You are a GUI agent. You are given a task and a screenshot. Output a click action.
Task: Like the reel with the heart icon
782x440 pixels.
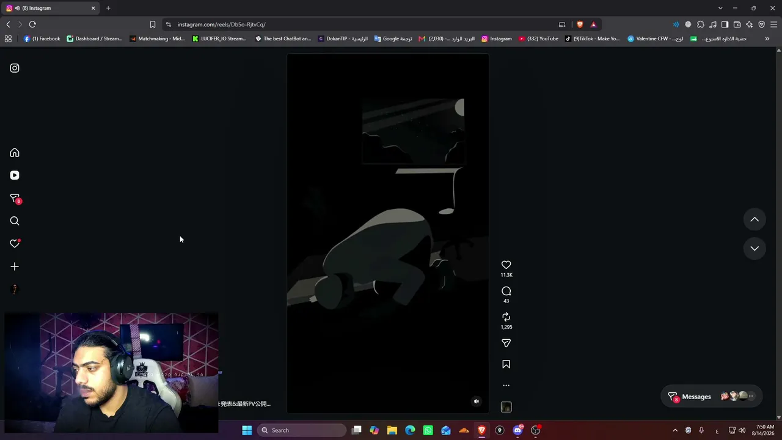[506, 265]
